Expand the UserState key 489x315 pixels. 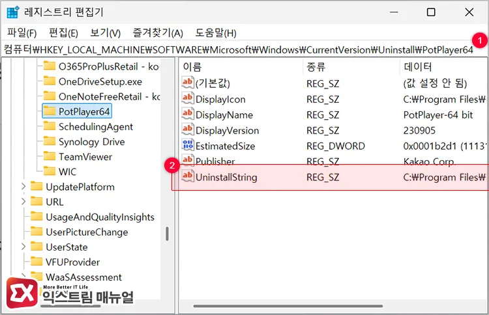[x=23, y=247]
